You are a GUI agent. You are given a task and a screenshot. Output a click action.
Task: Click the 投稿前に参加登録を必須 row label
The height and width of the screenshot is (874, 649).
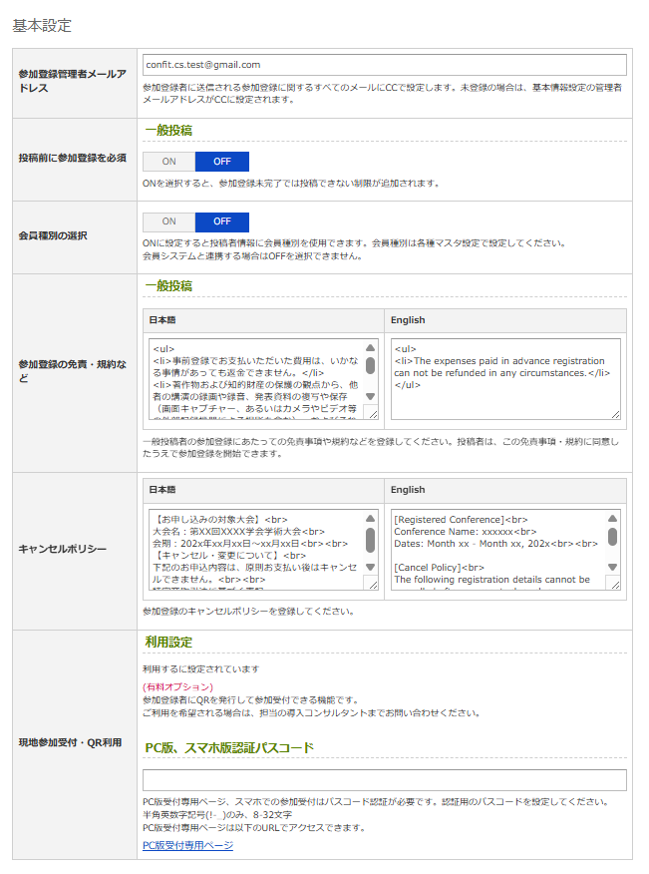coord(73,158)
